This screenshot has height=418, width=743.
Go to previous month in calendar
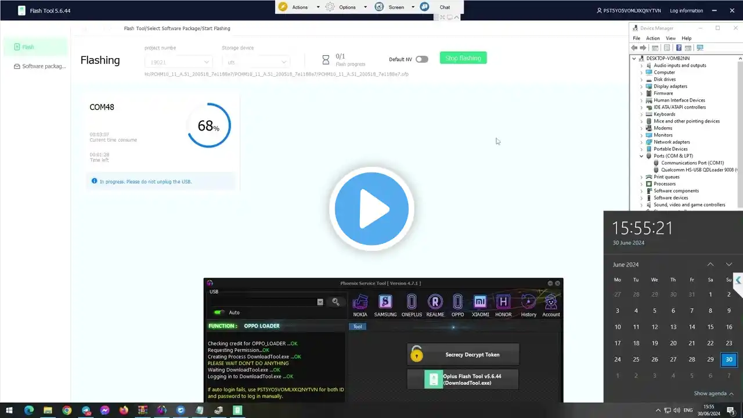[710, 264]
